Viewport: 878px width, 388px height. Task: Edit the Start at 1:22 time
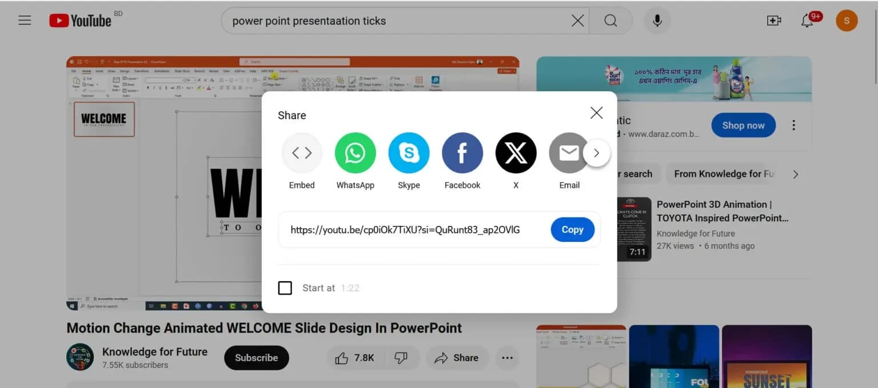click(x=350, y=288)
